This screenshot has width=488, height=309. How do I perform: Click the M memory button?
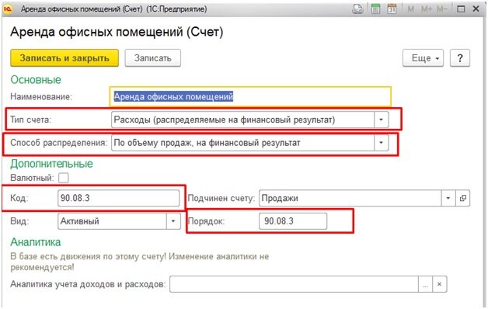tap(410, 9)
